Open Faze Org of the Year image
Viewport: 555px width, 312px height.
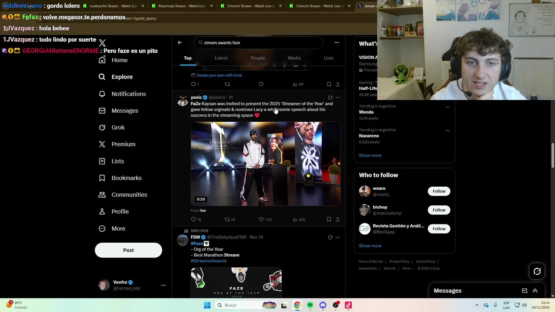[236, 282]
